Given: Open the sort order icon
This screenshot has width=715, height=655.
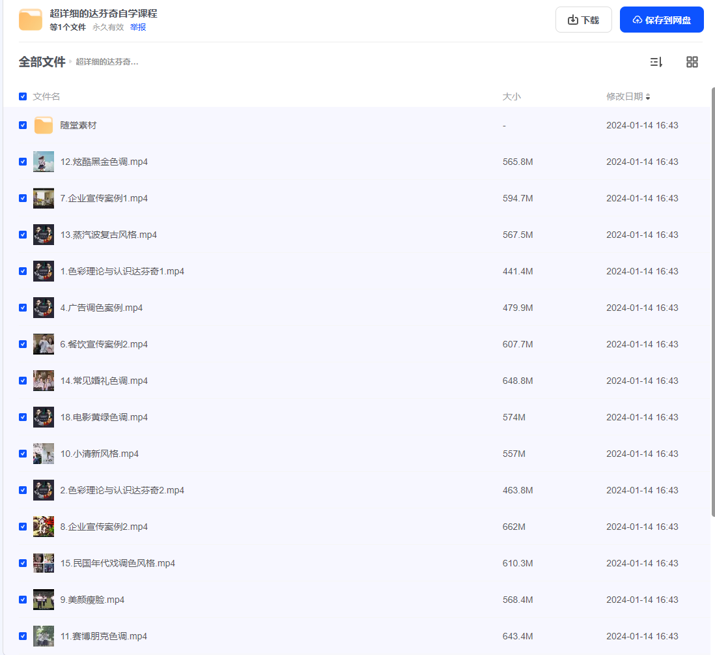Looking at the screenshot, I should pos(656,62).
